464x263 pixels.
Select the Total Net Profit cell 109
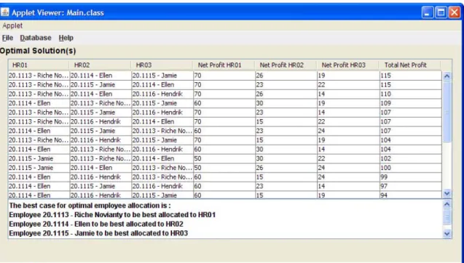click(x=410, y=103)
